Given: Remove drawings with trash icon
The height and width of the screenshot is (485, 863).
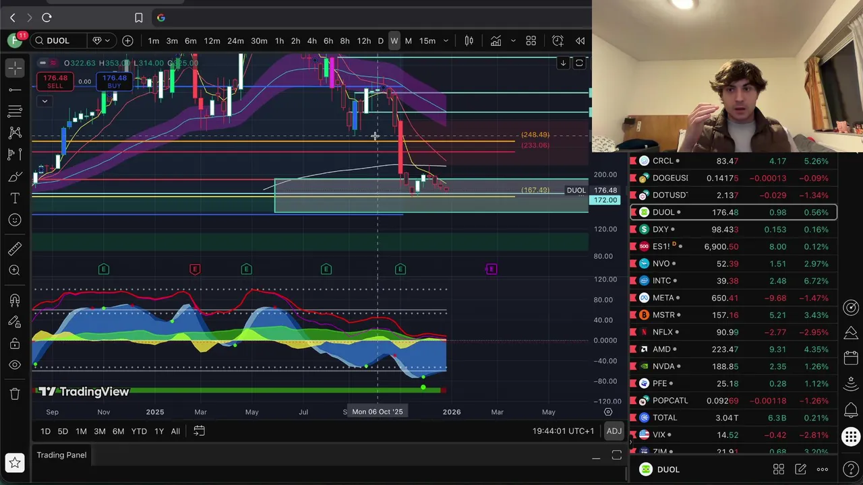Looking at the screenshot, I should click(x=15, y=395).
